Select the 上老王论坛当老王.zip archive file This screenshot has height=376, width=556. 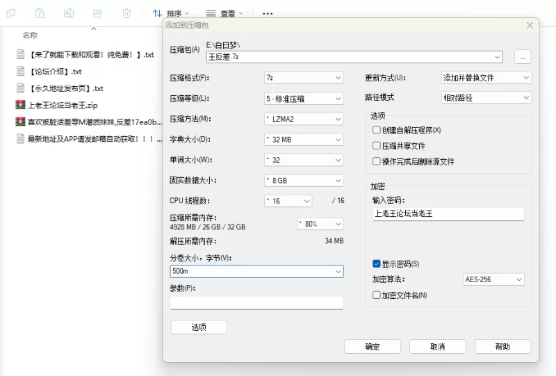(63, 106)
